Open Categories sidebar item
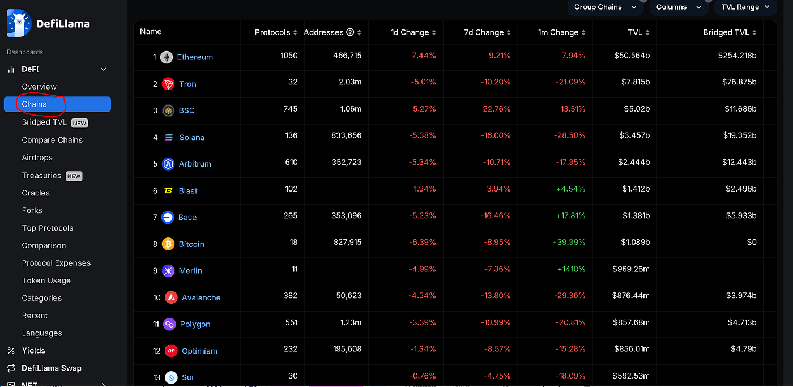This screenshot has height=387, width=793. pyautogui.click(x=41, y=298)
